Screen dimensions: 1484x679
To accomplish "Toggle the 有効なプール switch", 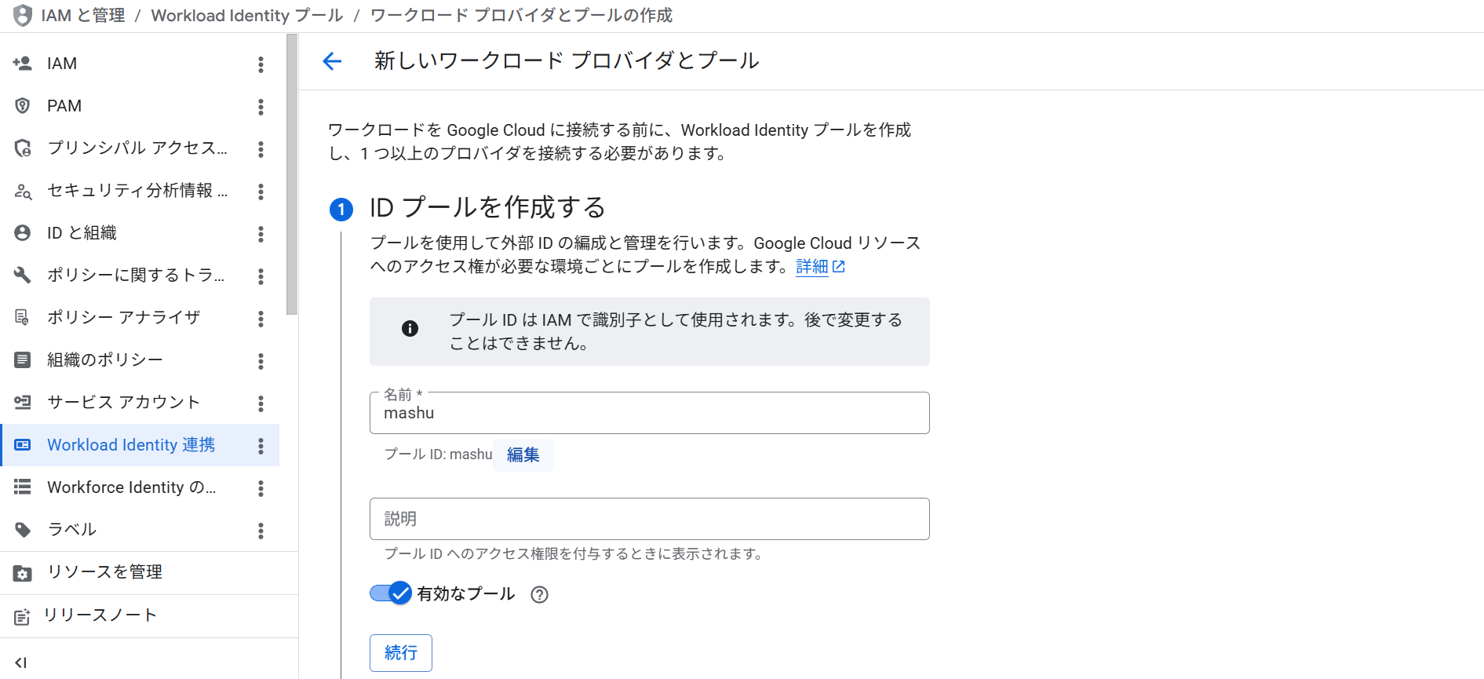I will coord(391,593).
